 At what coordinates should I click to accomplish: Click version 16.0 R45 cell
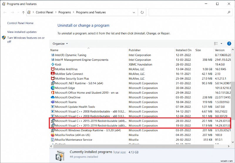pos(221,69)
